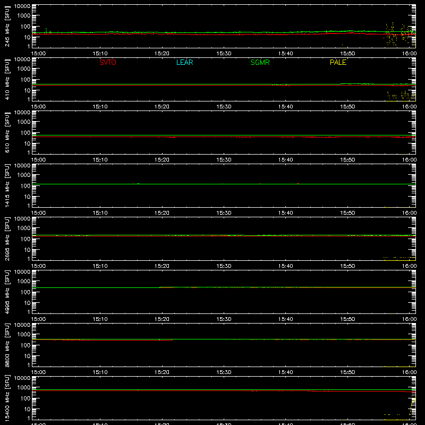Click 16:00 label under the 245 MHz panel
The height and width of the screenshot is (425, 425).
tap(409, 54)
